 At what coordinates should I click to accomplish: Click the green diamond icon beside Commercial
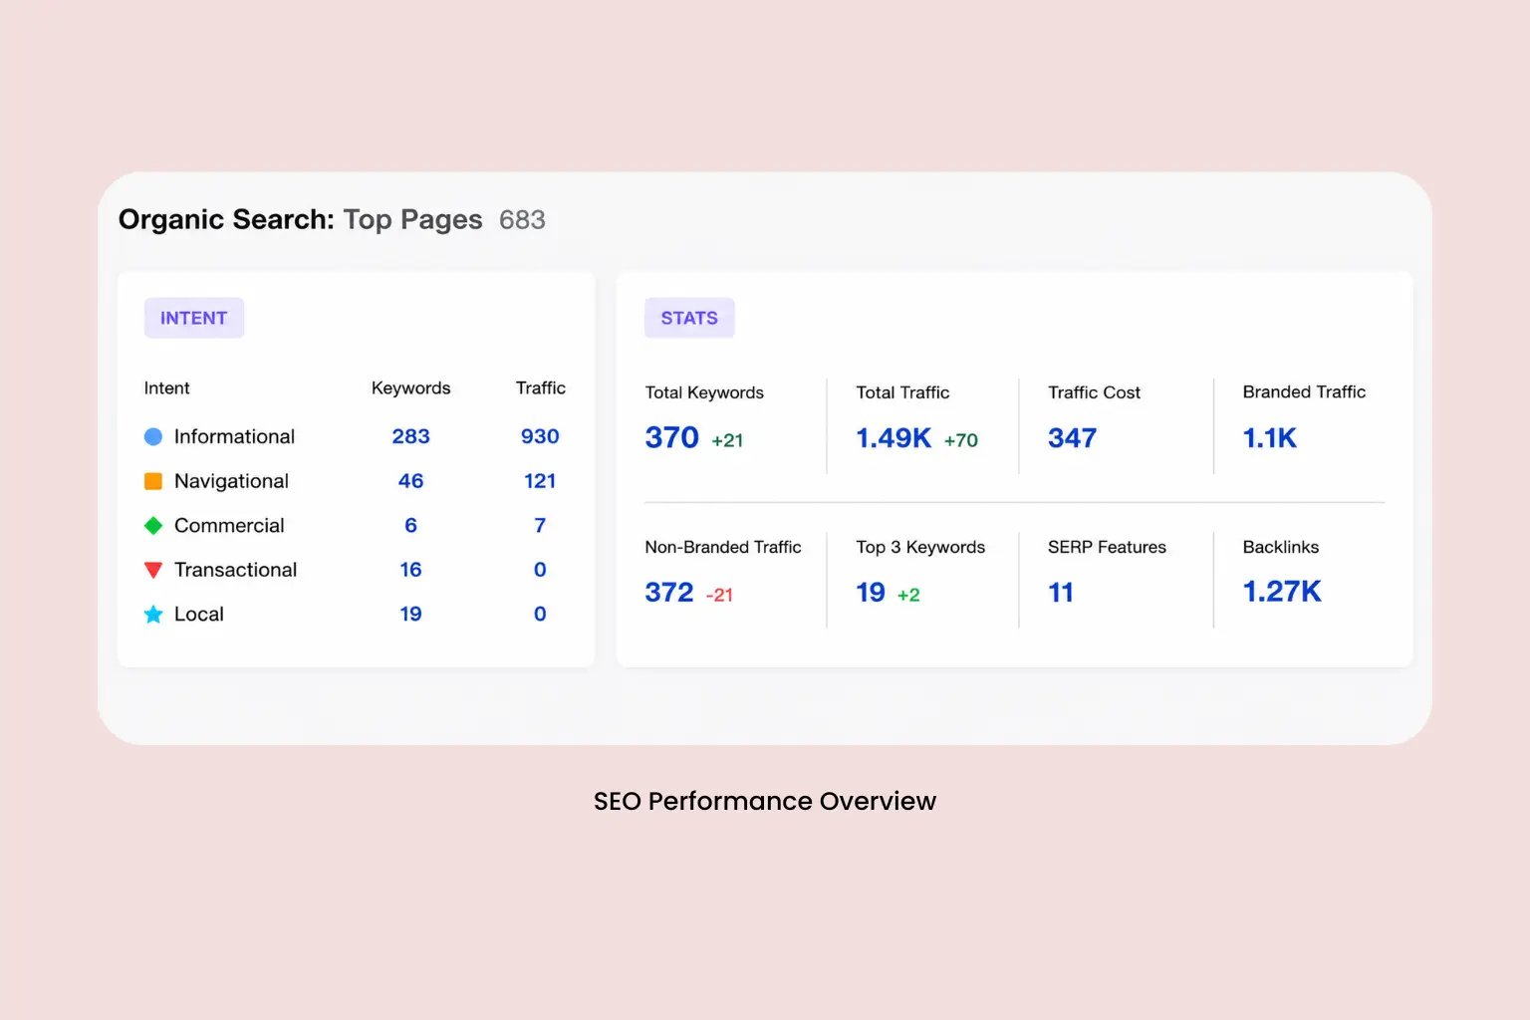153,525
